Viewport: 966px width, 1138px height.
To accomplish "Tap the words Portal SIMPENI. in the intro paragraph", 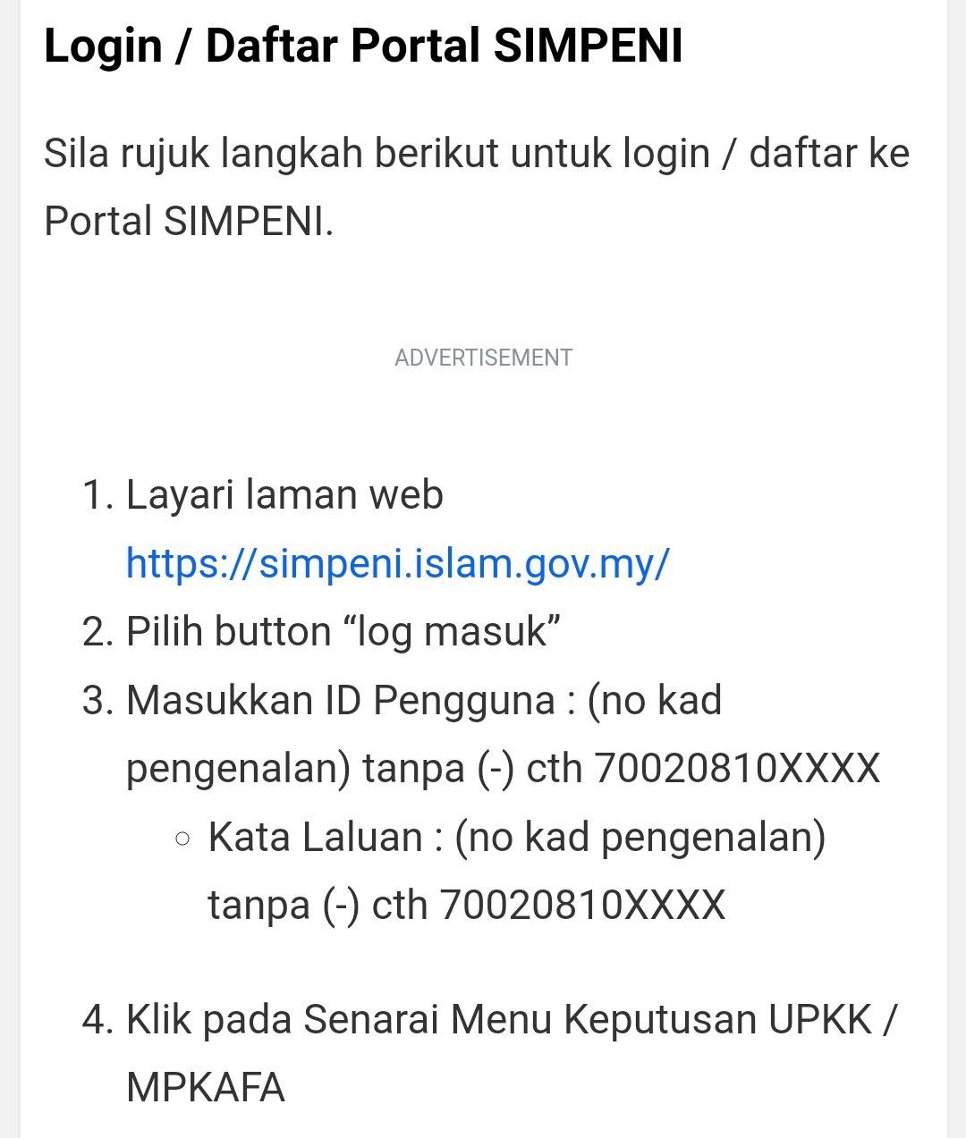I will coord(189,221).
